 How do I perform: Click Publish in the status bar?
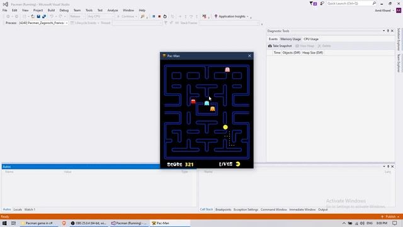(390, 217)
